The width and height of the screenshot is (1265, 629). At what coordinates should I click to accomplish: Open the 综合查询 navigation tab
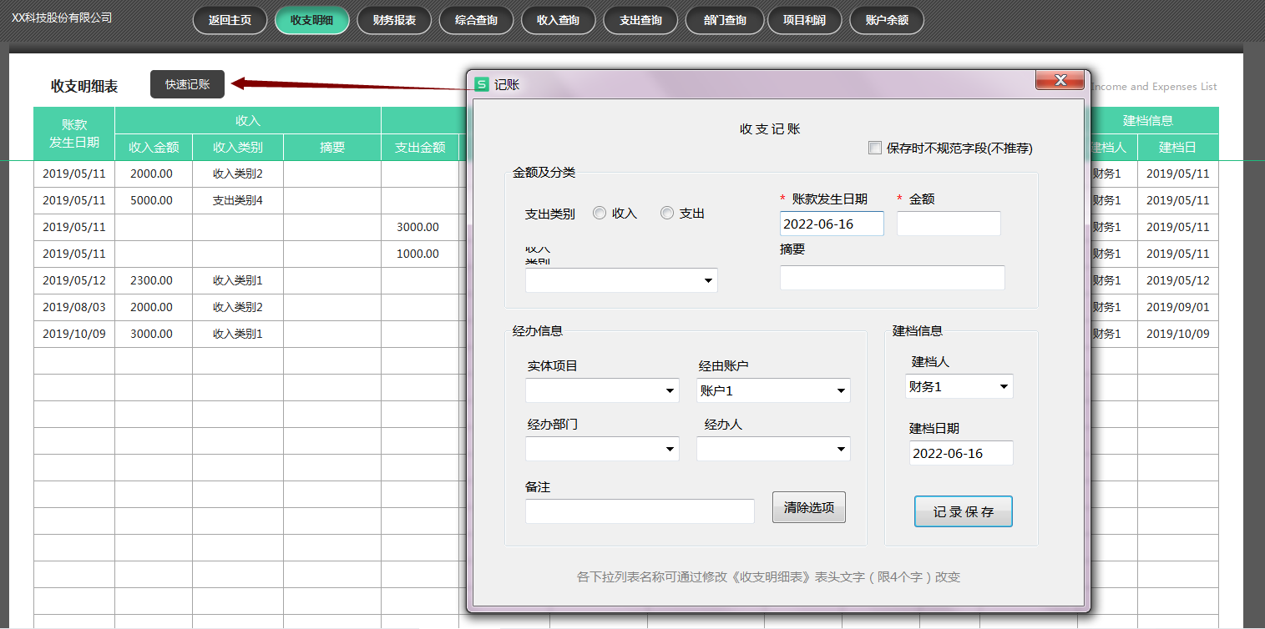tap(476, 21)
